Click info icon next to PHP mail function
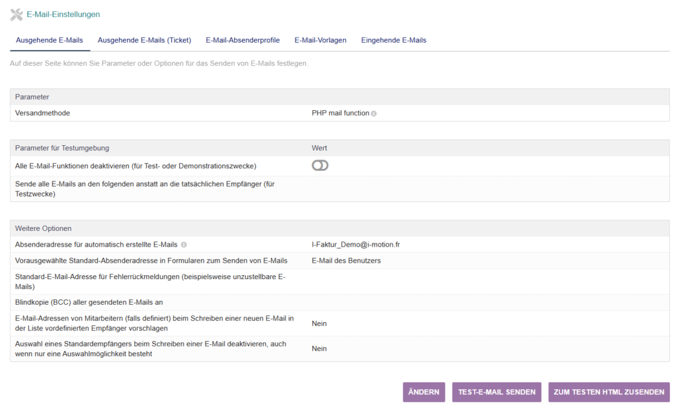Screen dimensions: 677x413 coord(374,113)
